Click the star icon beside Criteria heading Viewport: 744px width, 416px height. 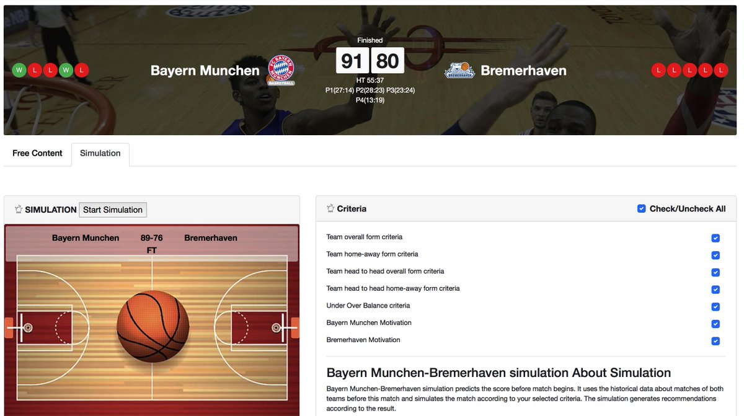coord(330,209)
